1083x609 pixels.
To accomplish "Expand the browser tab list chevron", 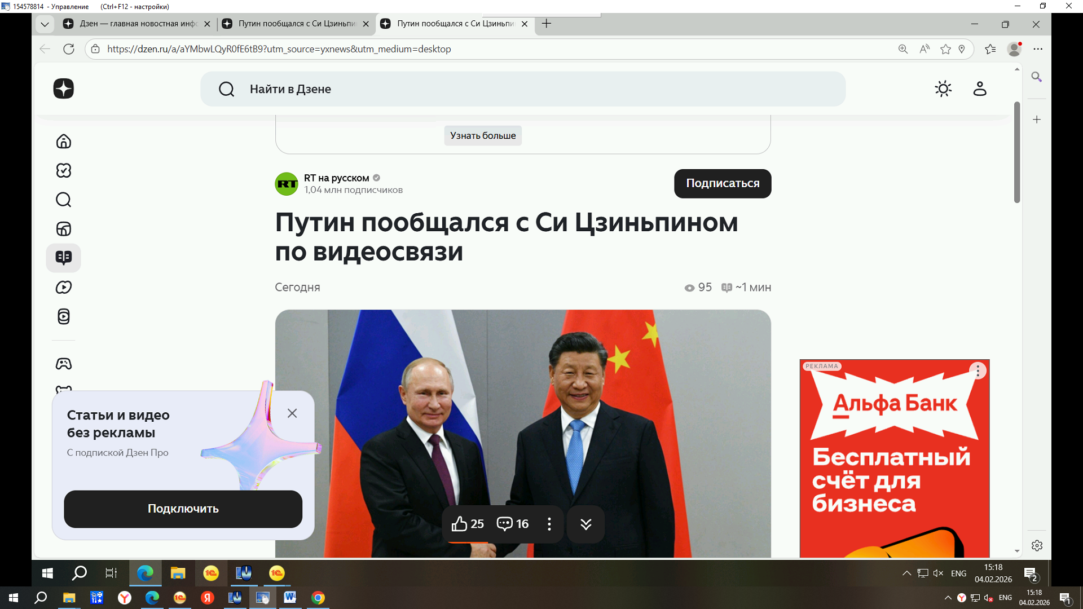I will [x=45, y=24].
